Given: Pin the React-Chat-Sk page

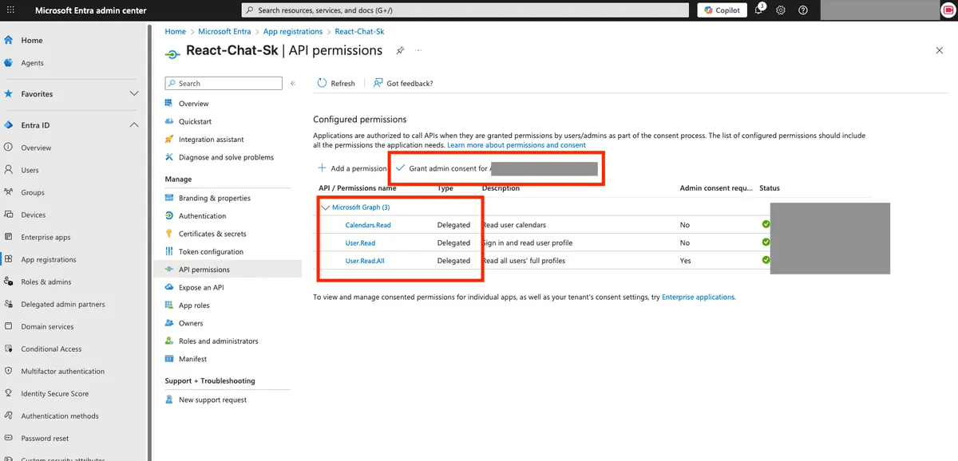Looking at the screenshot, I should pos(400,49).
